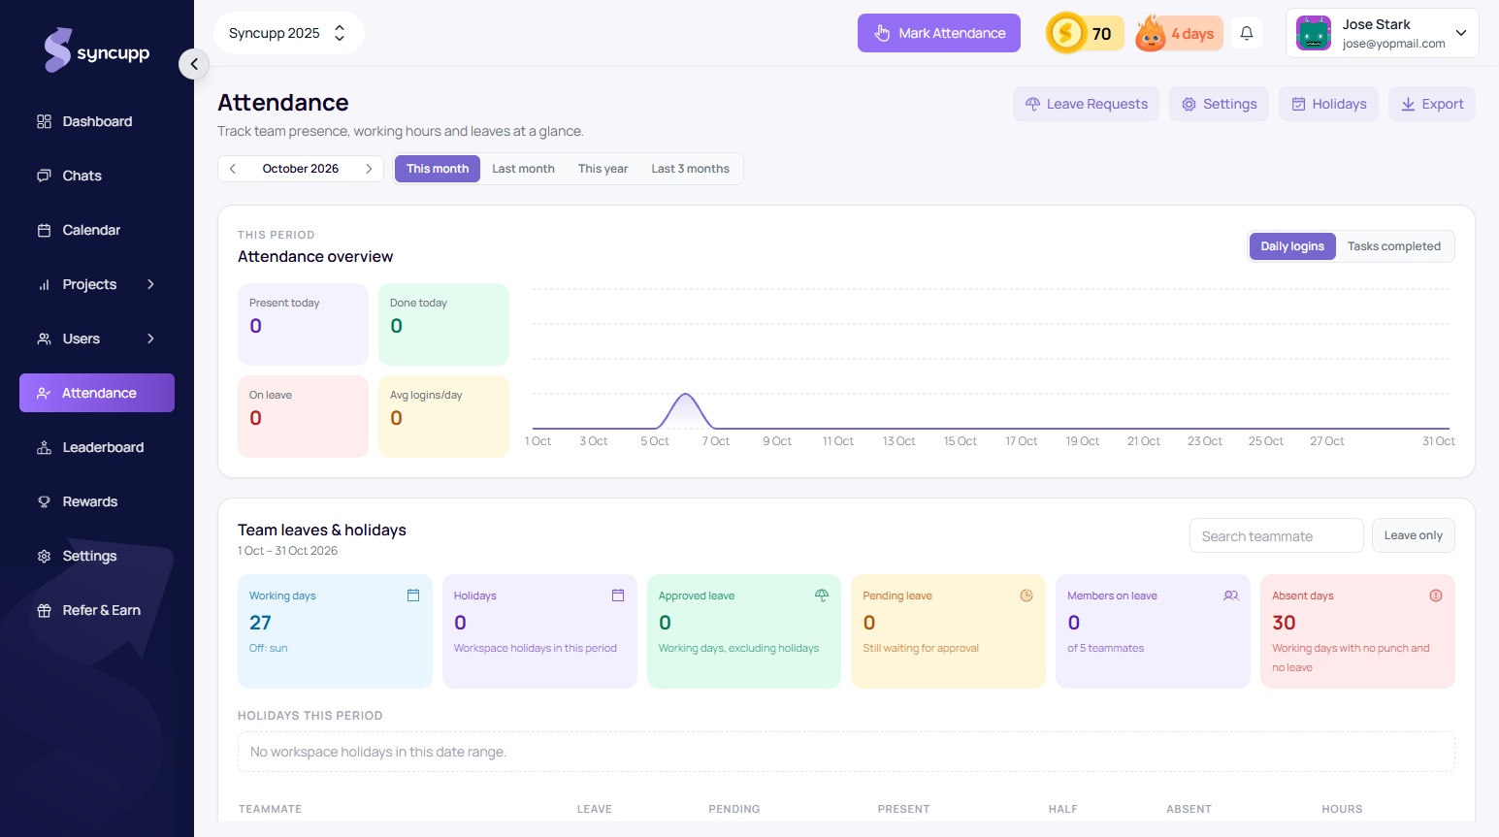Collapse the sidebar with the arrow button
This screenshot has height=837, width=1499.
[x=194, y=64]
